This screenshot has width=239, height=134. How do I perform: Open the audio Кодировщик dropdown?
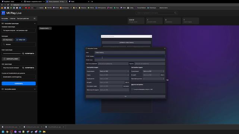153,71
